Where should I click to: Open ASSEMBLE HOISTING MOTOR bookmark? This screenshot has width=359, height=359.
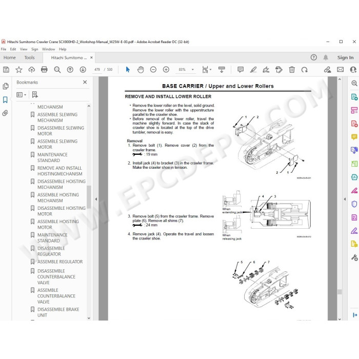[x=57, y=225]
